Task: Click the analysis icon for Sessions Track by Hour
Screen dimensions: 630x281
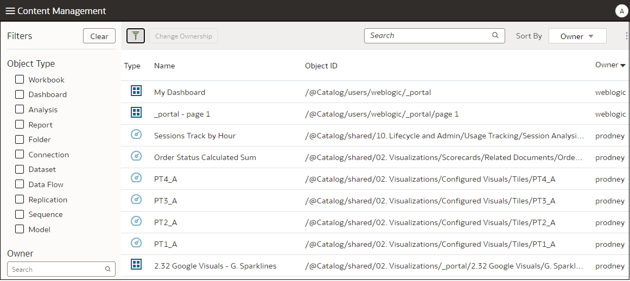Action: [137, 135]
